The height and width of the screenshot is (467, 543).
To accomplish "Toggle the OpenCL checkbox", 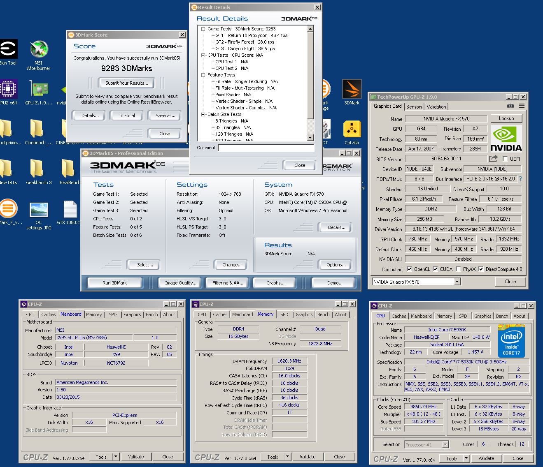I will [x=409, y=269].
